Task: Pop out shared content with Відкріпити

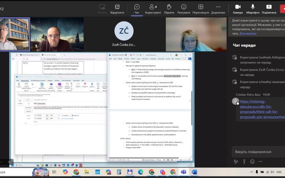Action: [x=117, y=9]
